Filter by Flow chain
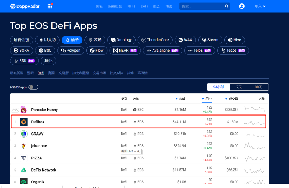The image size is (289, 188). coord(97,51)
